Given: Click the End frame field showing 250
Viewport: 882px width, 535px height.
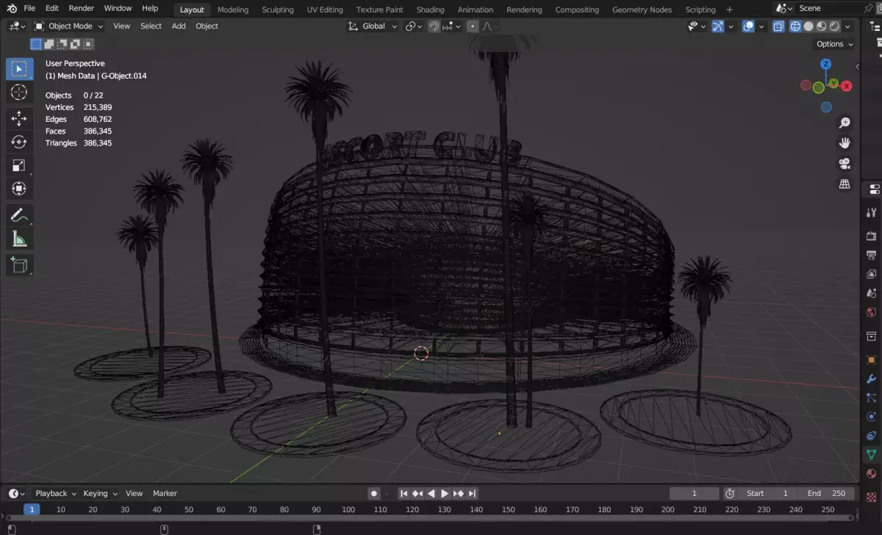Looking at the screenshot, I should 826,493.
